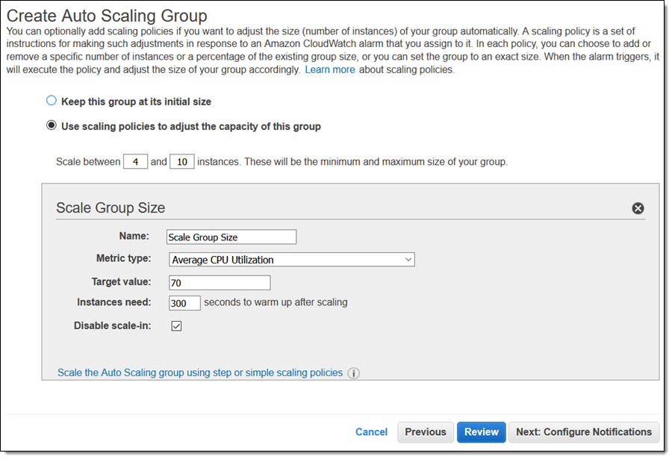Click the Scale Group Size panel title

coord(111,208)
